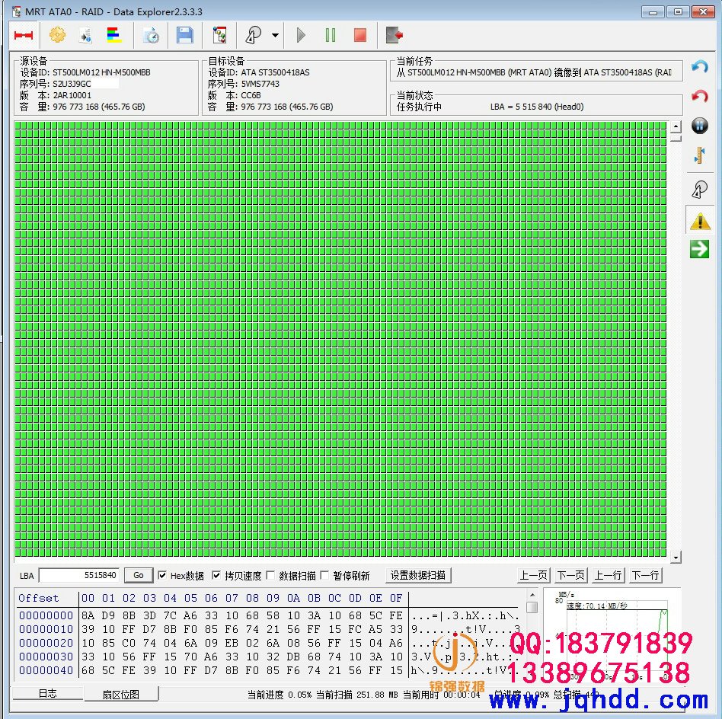The height and width of the screenshot is (719, 722).
Task: Click the round dark pause icon in sidebar
Action: click(699, 125)
